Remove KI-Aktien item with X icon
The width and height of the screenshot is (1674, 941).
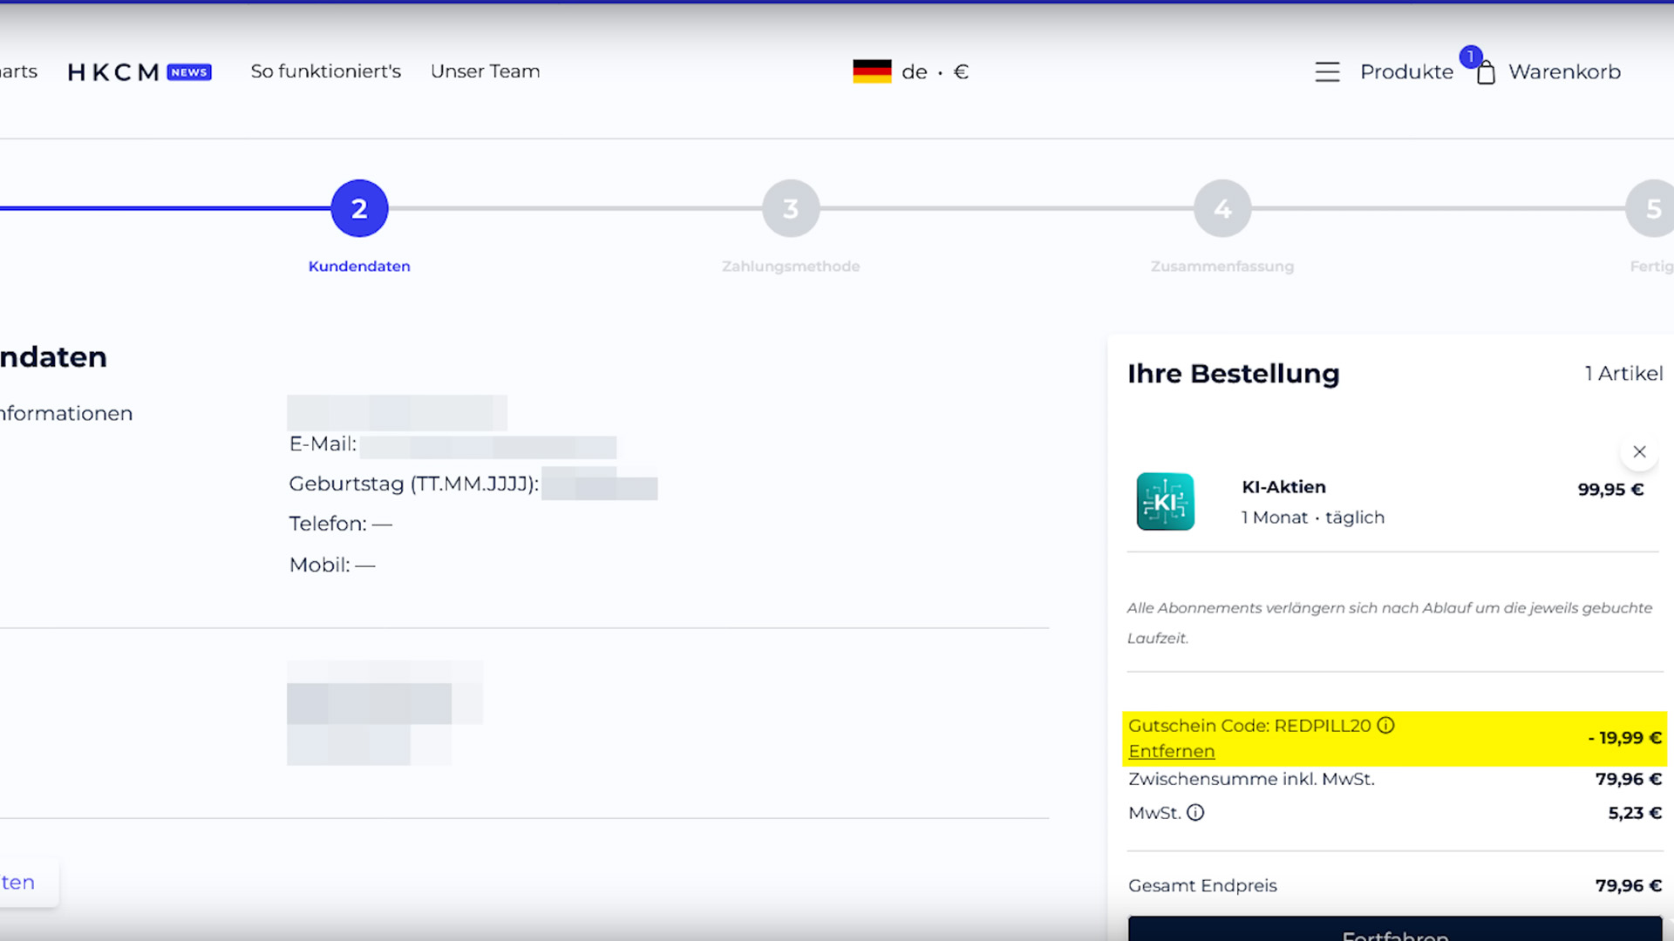point(1639,451)
